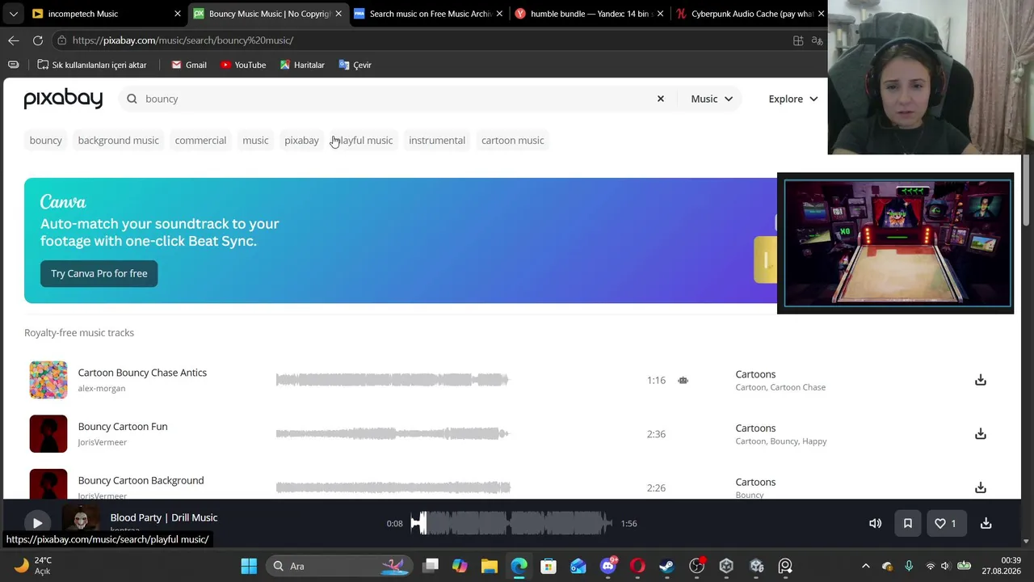Click the AI-generated robot icon beside 1:16
The image size is (1034, 582).
683,380
